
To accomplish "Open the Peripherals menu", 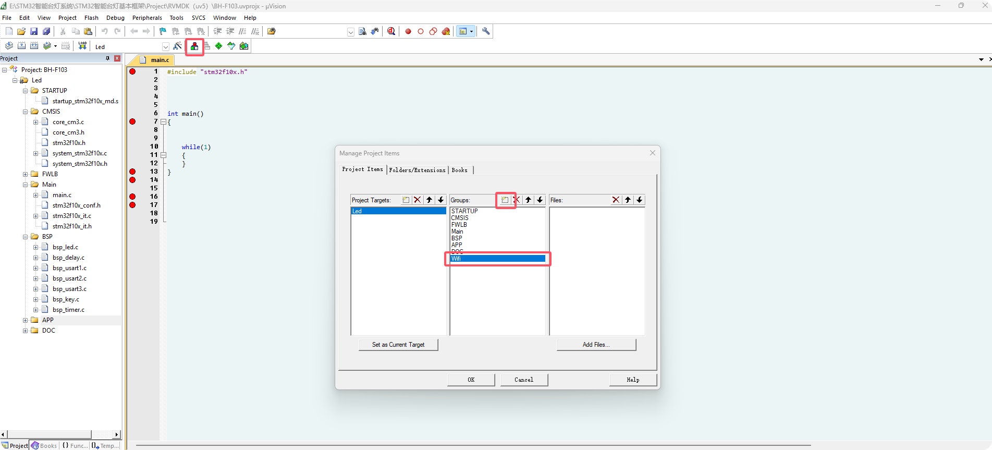I will [147, 18].
